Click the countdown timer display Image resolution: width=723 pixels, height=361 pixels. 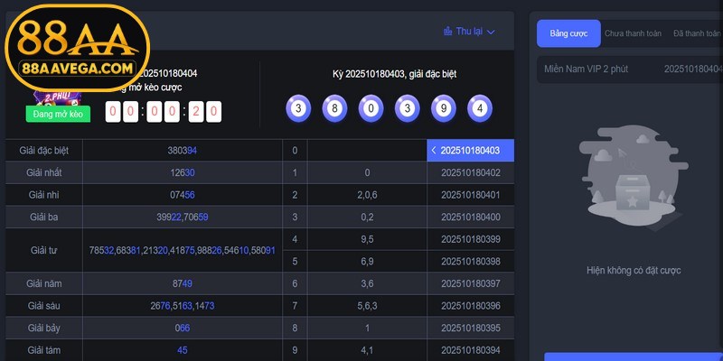pos(164,112)
